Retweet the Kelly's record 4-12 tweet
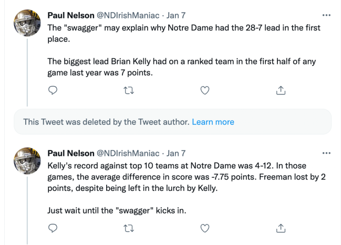 tap(127, 228)
